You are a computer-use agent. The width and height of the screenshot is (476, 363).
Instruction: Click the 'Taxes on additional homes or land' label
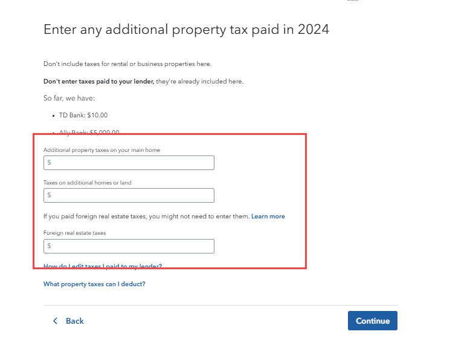(87, 182)
